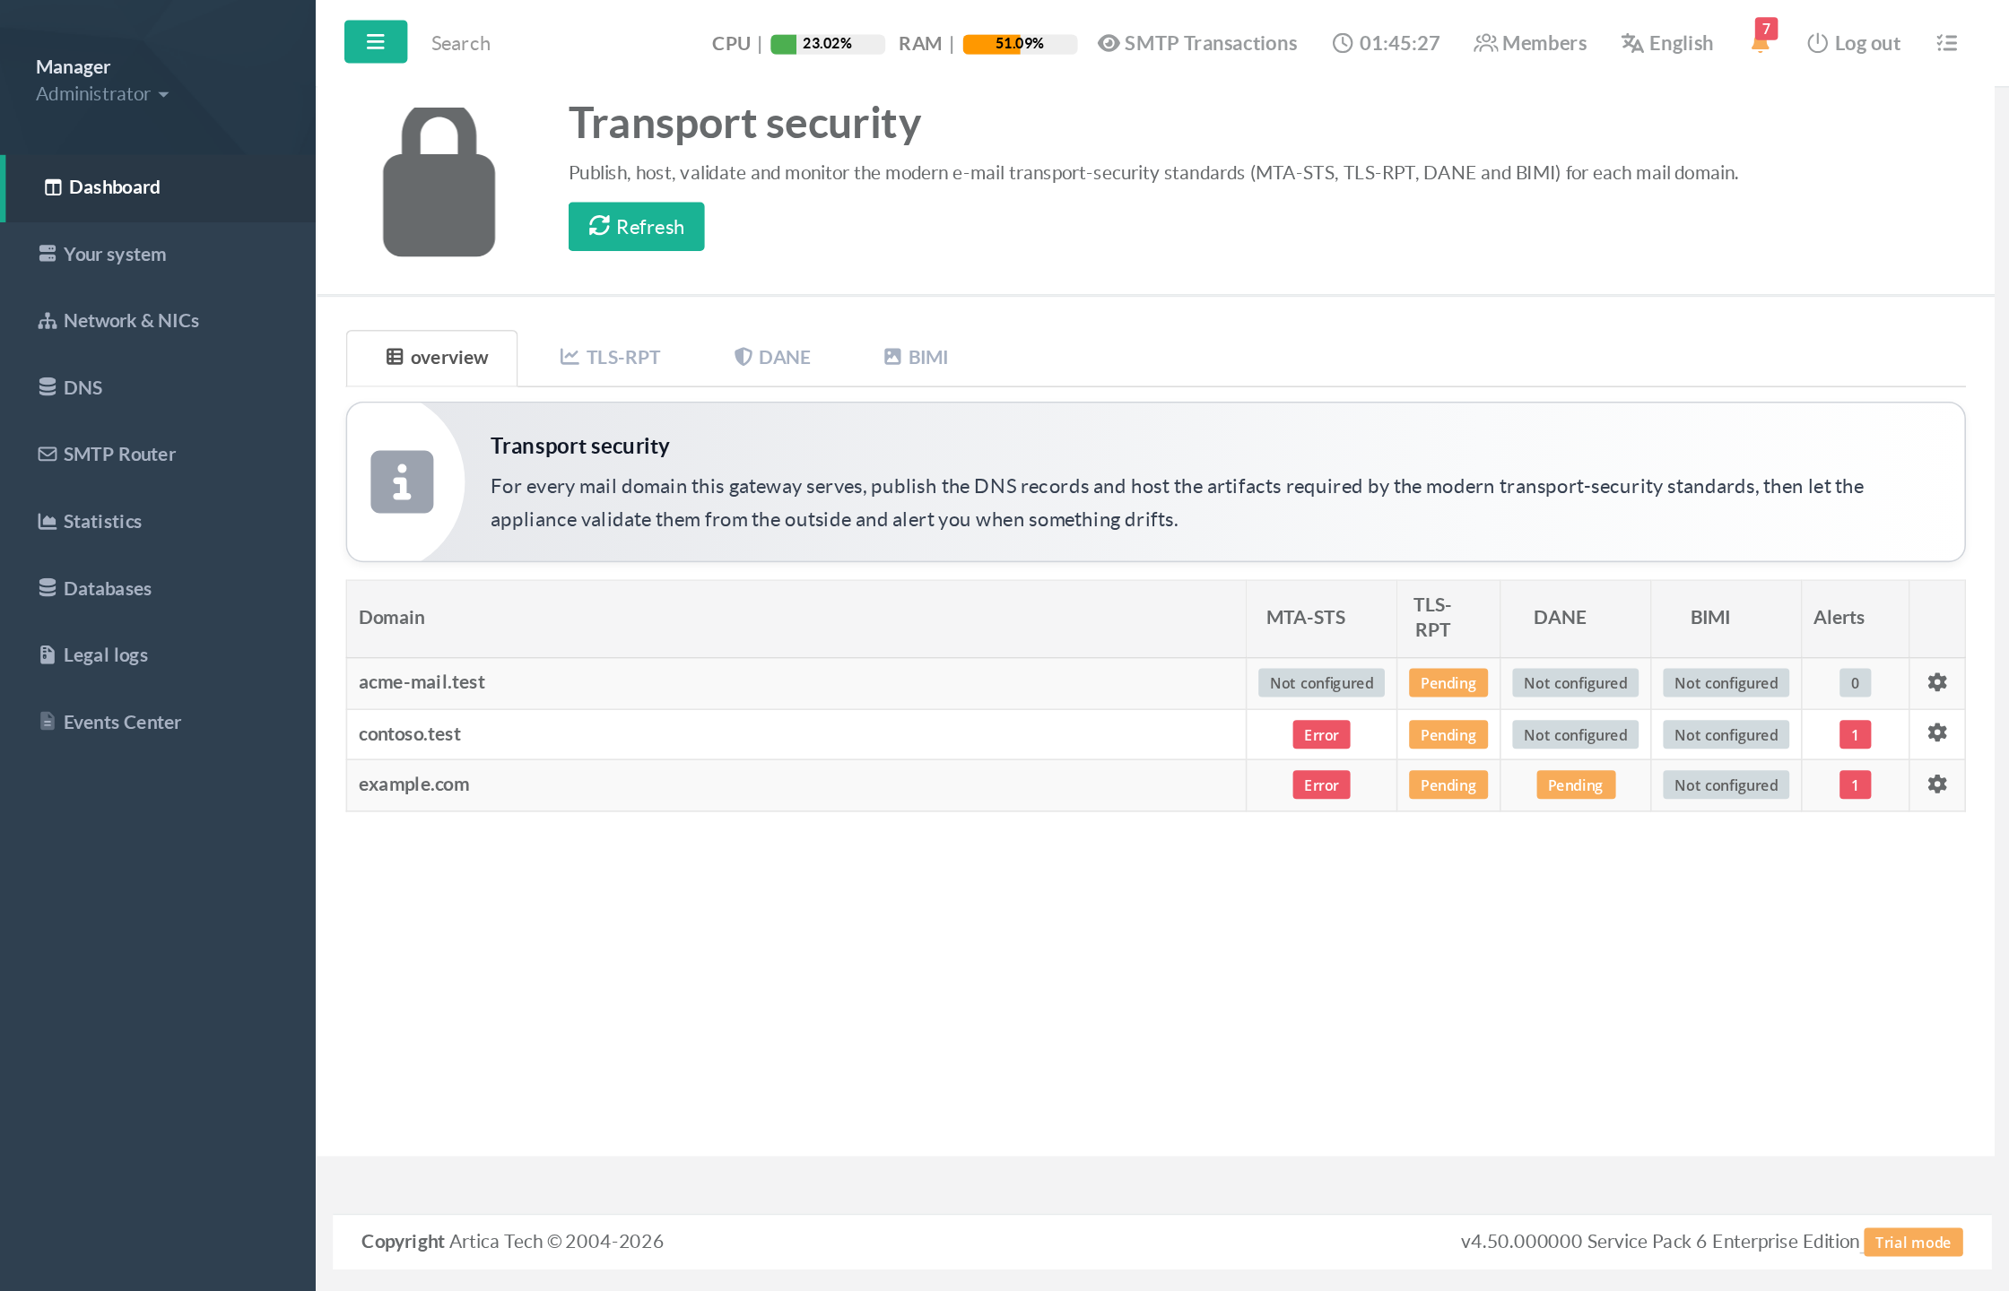The width and height of the screenshot is (2009, 1291).
Task: Open Databases in the sidebar
Action: coord(159,589)
